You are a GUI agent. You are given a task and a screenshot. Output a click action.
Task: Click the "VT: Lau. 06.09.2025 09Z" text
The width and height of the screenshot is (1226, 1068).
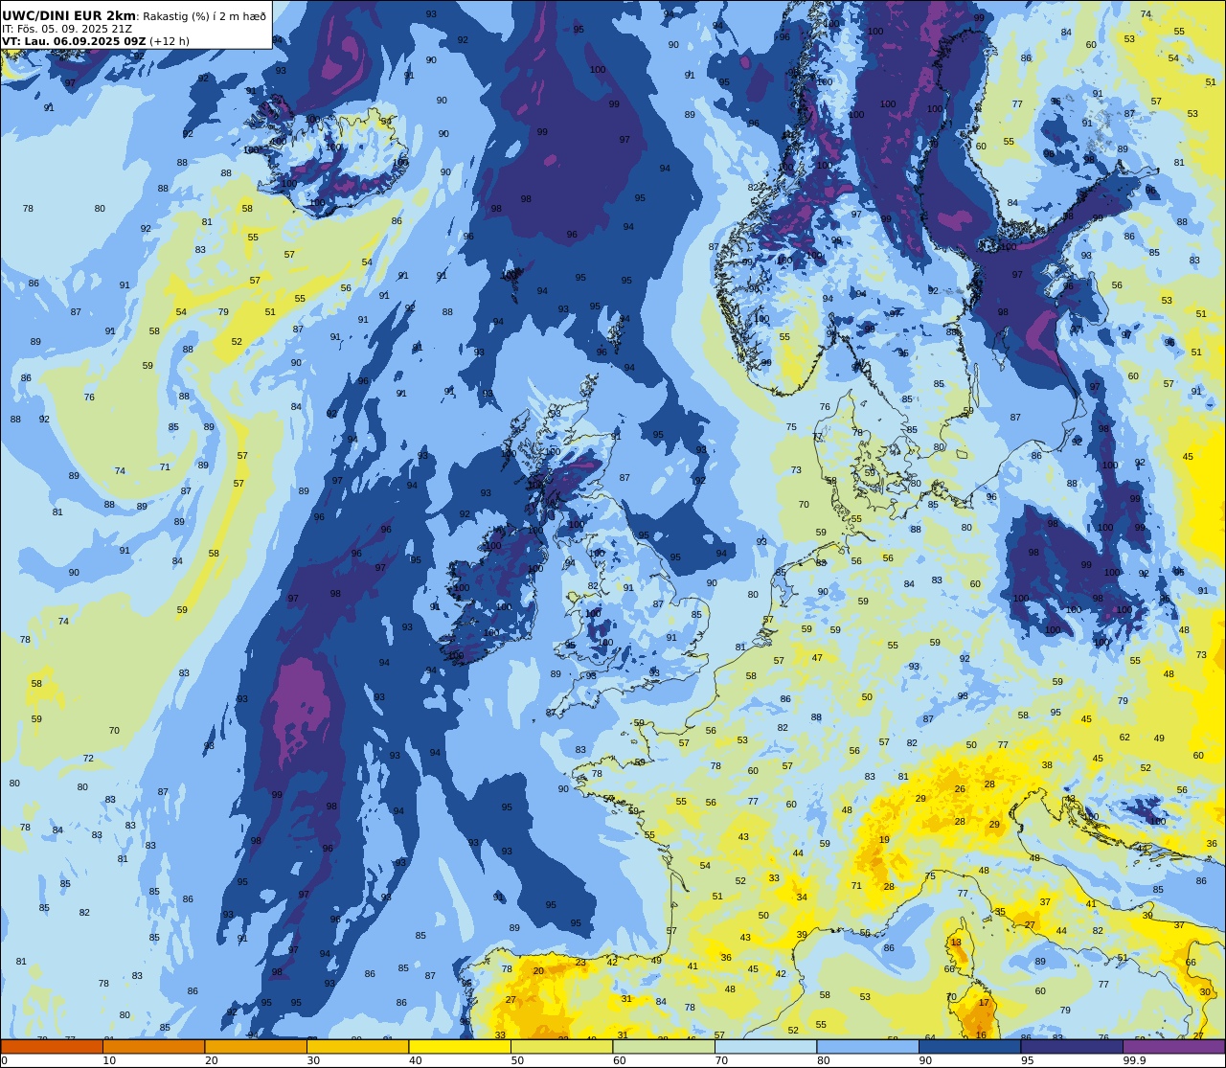74,41
